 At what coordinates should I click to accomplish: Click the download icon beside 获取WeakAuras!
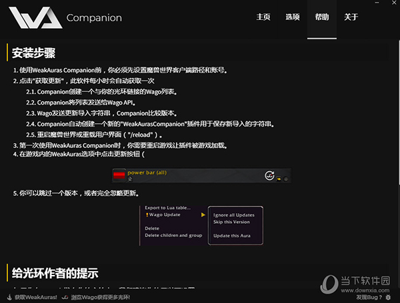pos(9,297)
